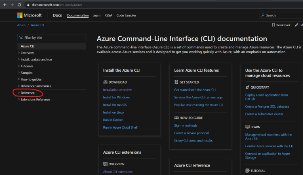Expand the How-to guides section
The height and width of the screenshot is (175, 303).
(x=19, y=79)
